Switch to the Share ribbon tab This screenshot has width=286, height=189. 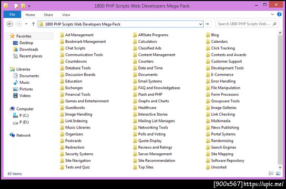coord(48,15)
